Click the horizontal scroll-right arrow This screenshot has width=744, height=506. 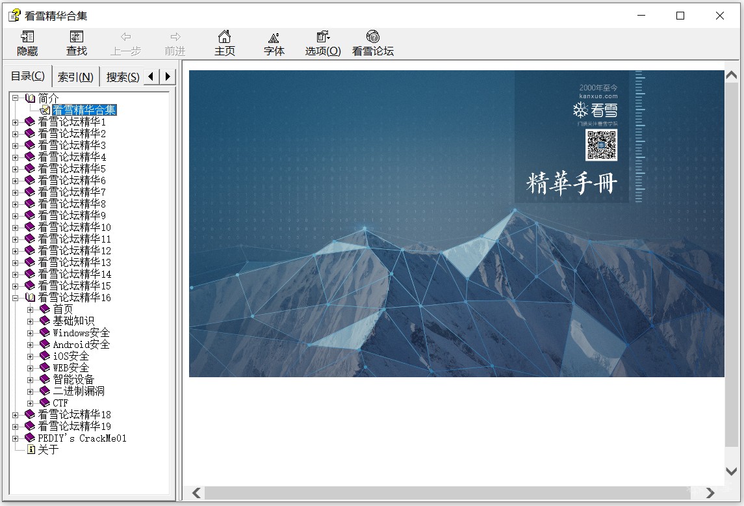pyautogui.click(x=710, y=493)
